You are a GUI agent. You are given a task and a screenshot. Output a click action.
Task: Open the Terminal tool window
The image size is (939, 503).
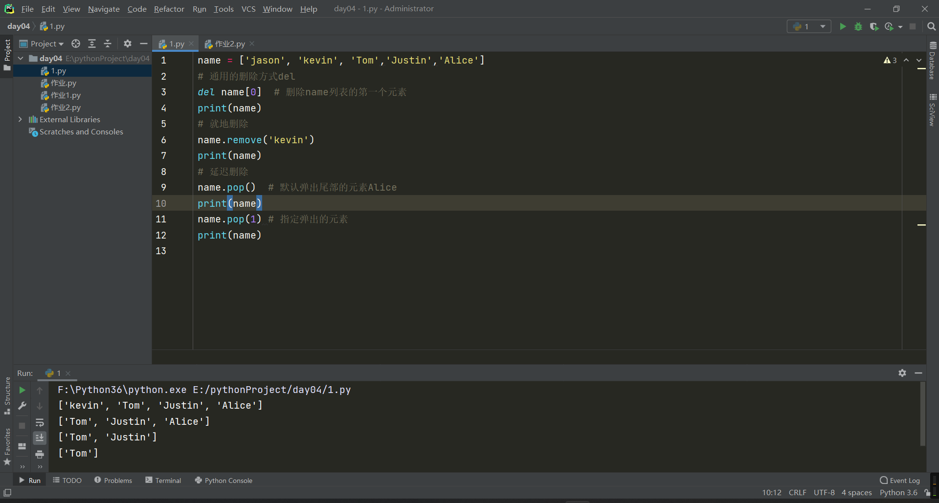163,481
